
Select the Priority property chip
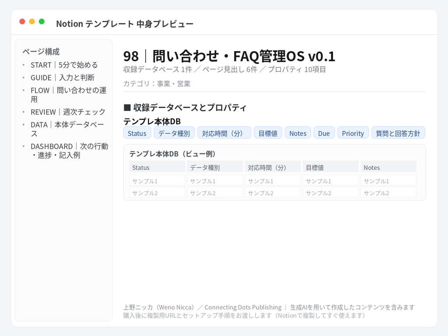point(353,133)
